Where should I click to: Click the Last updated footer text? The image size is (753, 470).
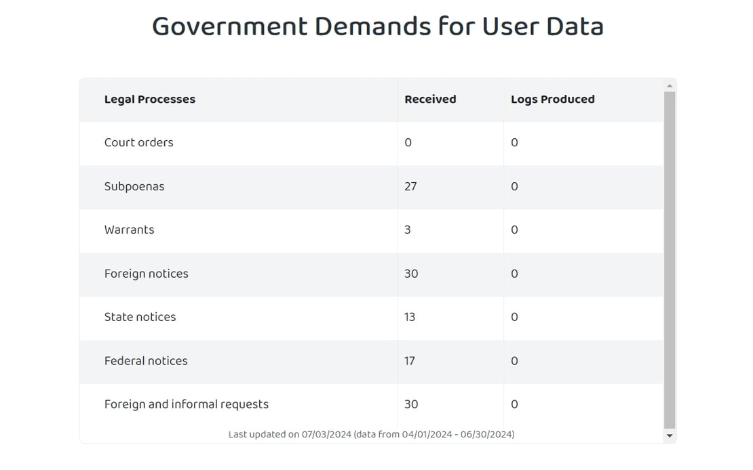click(x=371, y=435)
